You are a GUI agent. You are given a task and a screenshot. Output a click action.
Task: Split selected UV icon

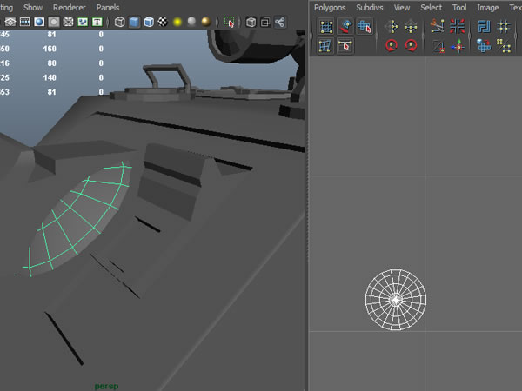[x=438, y=46]
